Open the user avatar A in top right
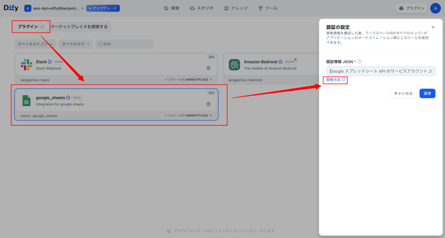The image size is (445, 238). click(435, 8)
